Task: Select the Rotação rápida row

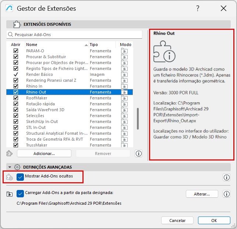Action: [70, 104]
